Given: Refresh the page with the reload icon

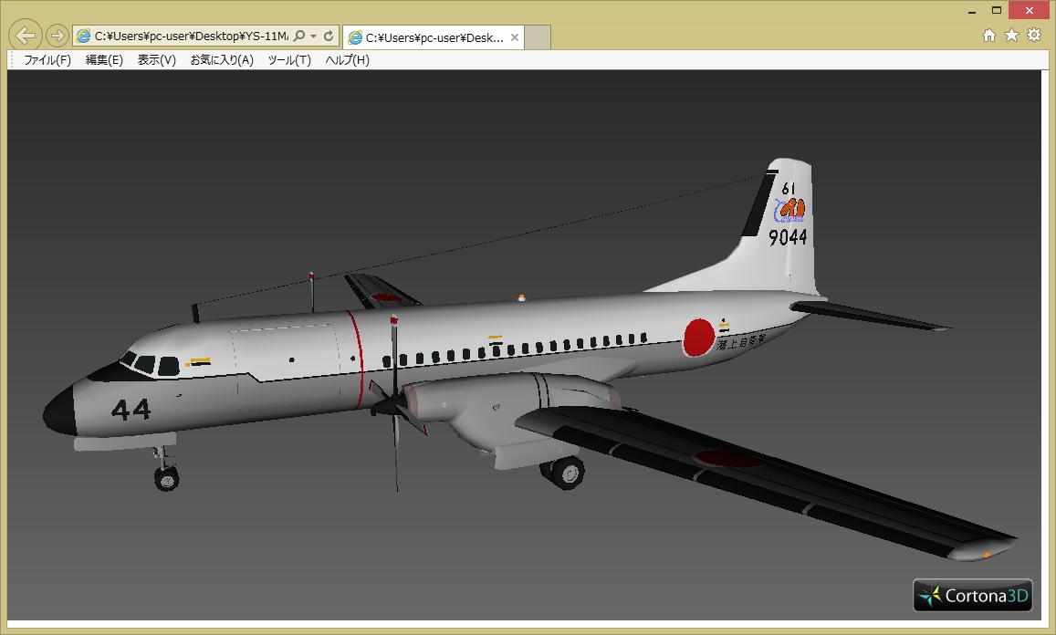Looking at the screenshot, I should [329, 36].
